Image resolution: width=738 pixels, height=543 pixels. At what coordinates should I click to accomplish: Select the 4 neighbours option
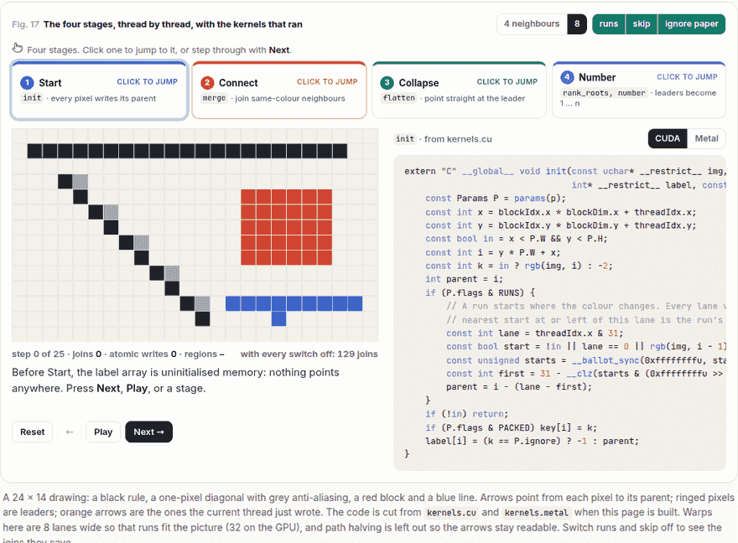[532, 24]
